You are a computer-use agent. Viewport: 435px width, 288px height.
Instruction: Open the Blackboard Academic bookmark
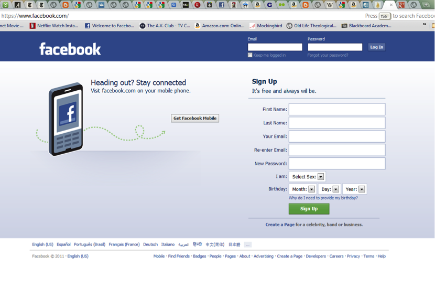[366, 26]
